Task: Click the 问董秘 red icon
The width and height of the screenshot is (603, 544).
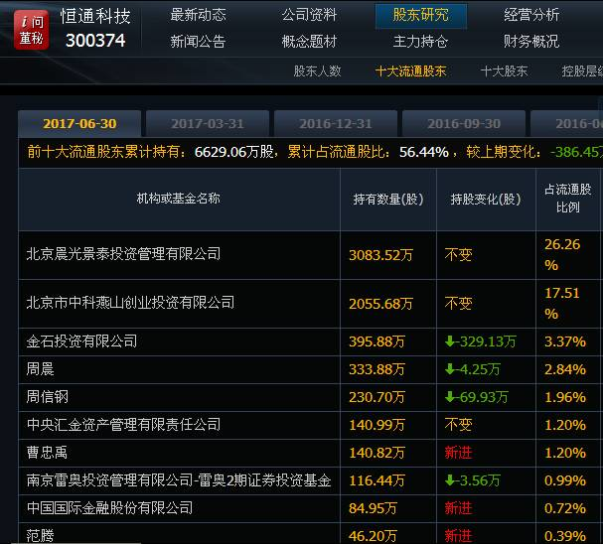Action: (31, 30)
